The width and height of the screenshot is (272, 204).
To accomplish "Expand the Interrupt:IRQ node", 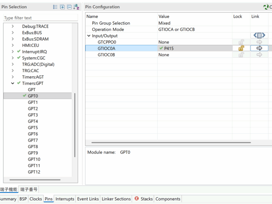I will (x=13, y=52).
